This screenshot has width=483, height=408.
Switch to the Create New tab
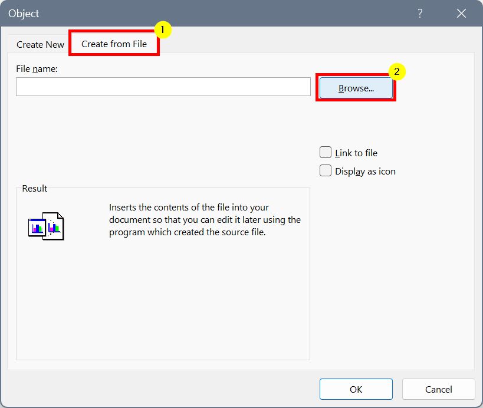click(40, 44)
